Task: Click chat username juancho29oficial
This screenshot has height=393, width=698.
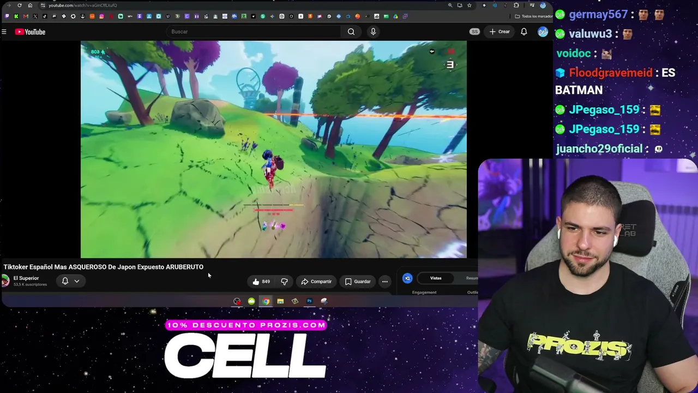Action: pyautogui.click(x=599, y=149)
